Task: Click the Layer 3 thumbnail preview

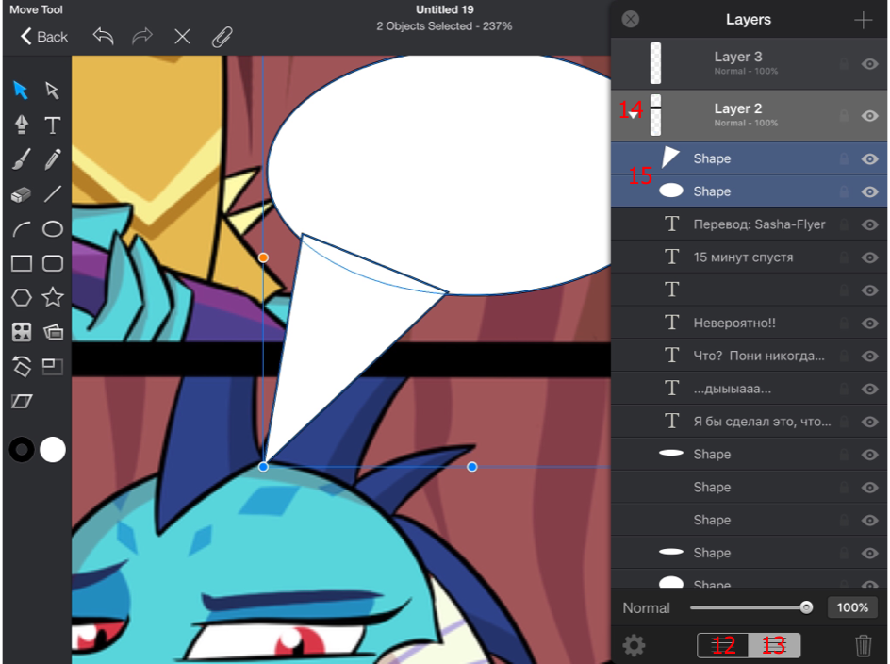Action: 655,63
